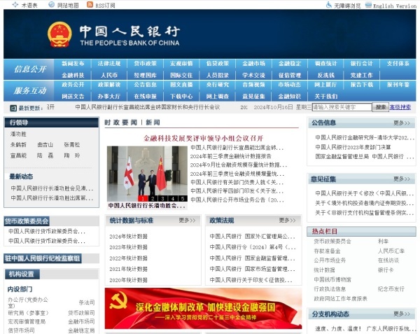Open the headline 金融科技发展奖评审领导小组会议召开
This screenshot has height=334, width=420.
pos(203,138)
